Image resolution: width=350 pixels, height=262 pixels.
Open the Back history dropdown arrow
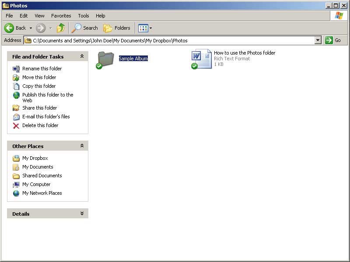(31, 28)
